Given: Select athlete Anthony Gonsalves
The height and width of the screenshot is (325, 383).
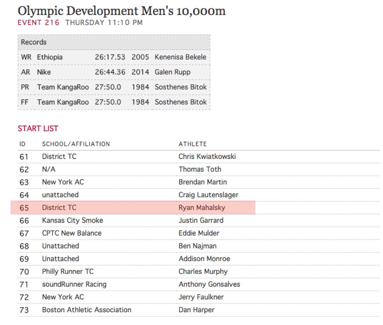Looking at the screenshot, I should pyautogui.click(x=209, y=284).
